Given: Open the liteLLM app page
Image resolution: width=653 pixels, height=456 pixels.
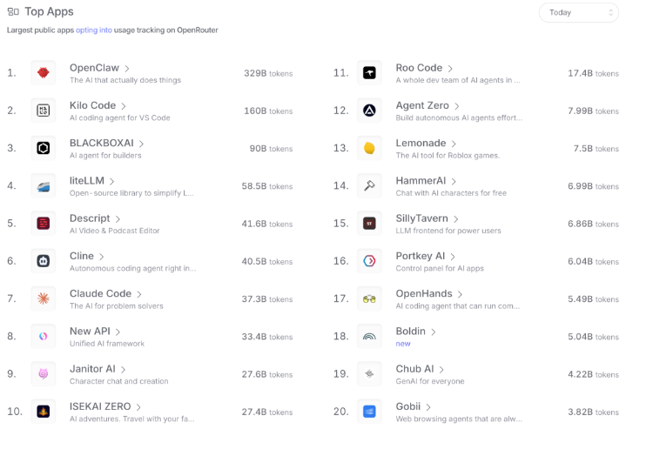Looking at the screenshot, I should point(87,181).
